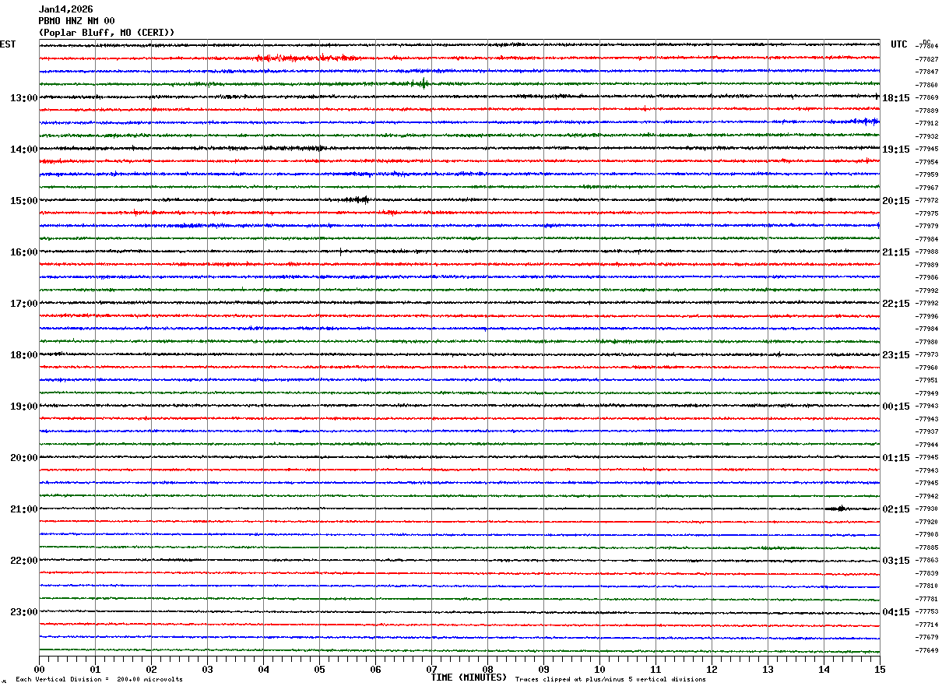Select the DC offset value -77908
Screen dimensions: 942x690
(x=926, y=534)
